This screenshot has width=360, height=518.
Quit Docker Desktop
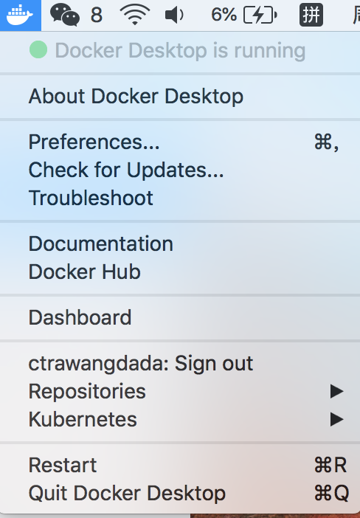[x=180, y=493]
